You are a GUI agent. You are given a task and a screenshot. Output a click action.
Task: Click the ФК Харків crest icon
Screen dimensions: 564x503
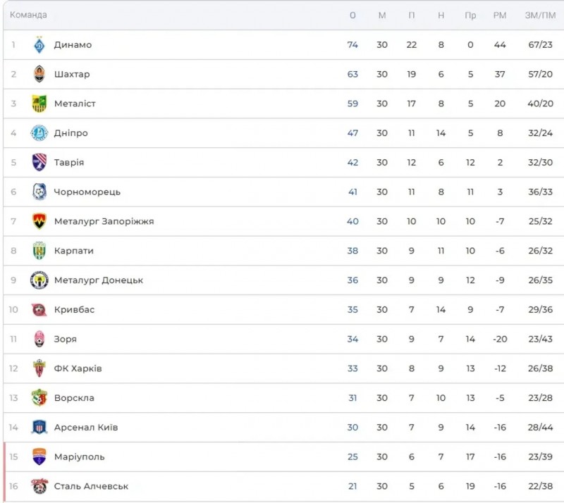pos(39,368)
